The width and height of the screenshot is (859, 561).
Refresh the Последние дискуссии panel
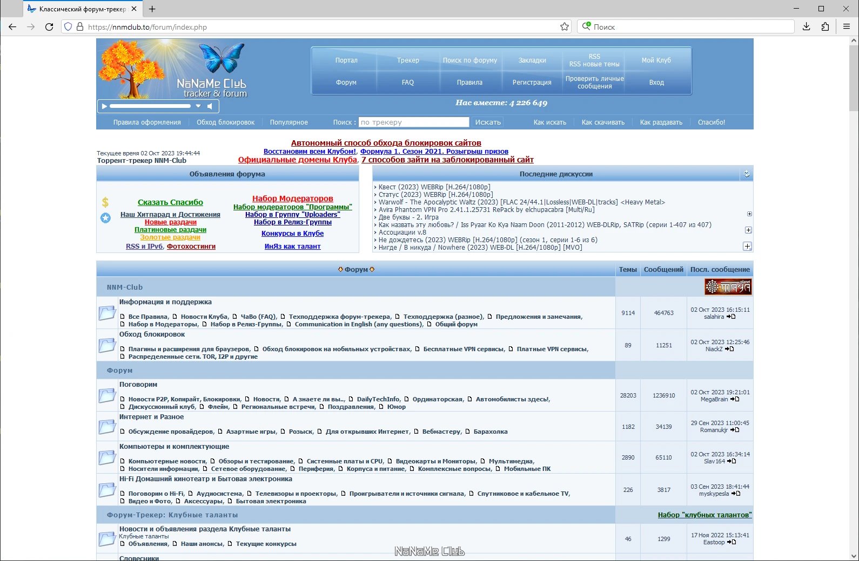click(747, 174)
